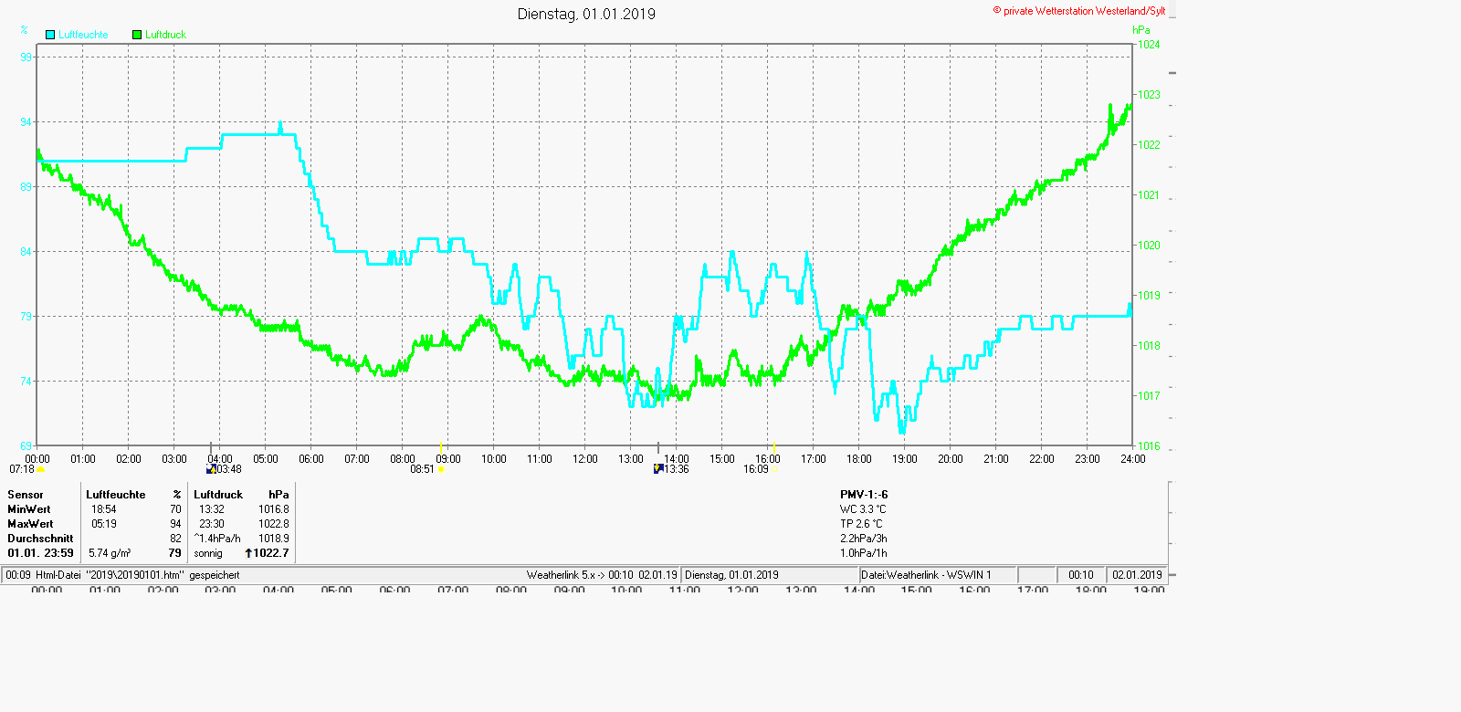Click the 'Luftfeuchte' legend label
The height and width of the screenshot is (712, 1461).
pyautogui.click(x=83, y=35)
